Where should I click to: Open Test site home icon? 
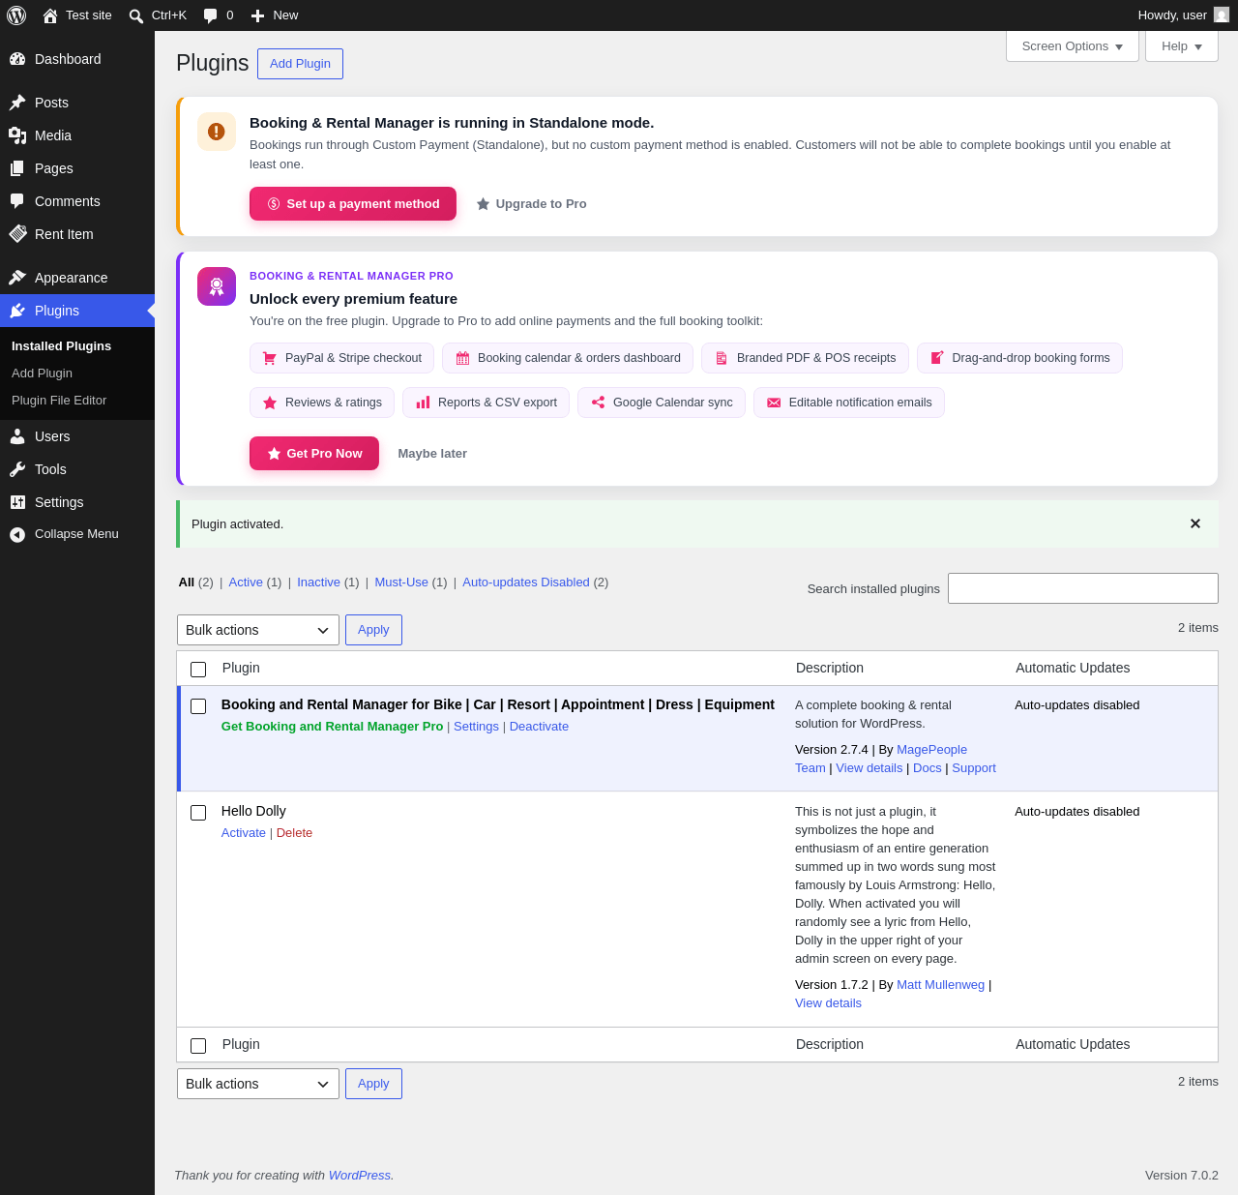tap(50, 15)
